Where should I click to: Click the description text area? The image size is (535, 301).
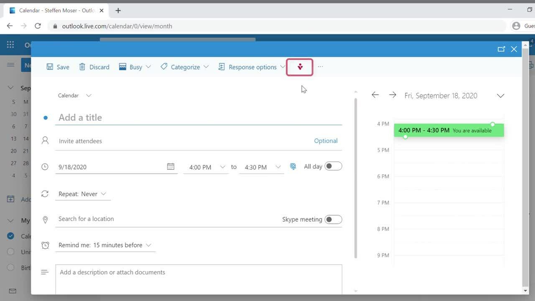(x=199, y=279)
